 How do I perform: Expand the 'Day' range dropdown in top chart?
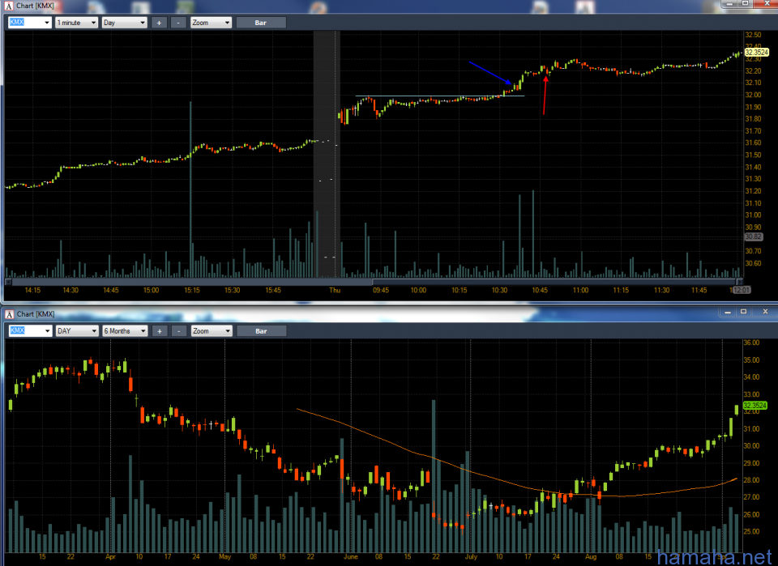(124, 23)
